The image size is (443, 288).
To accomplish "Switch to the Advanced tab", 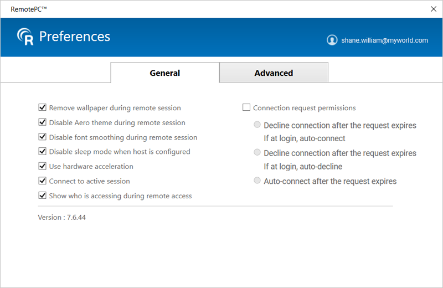I will click(x=274, y=73).
